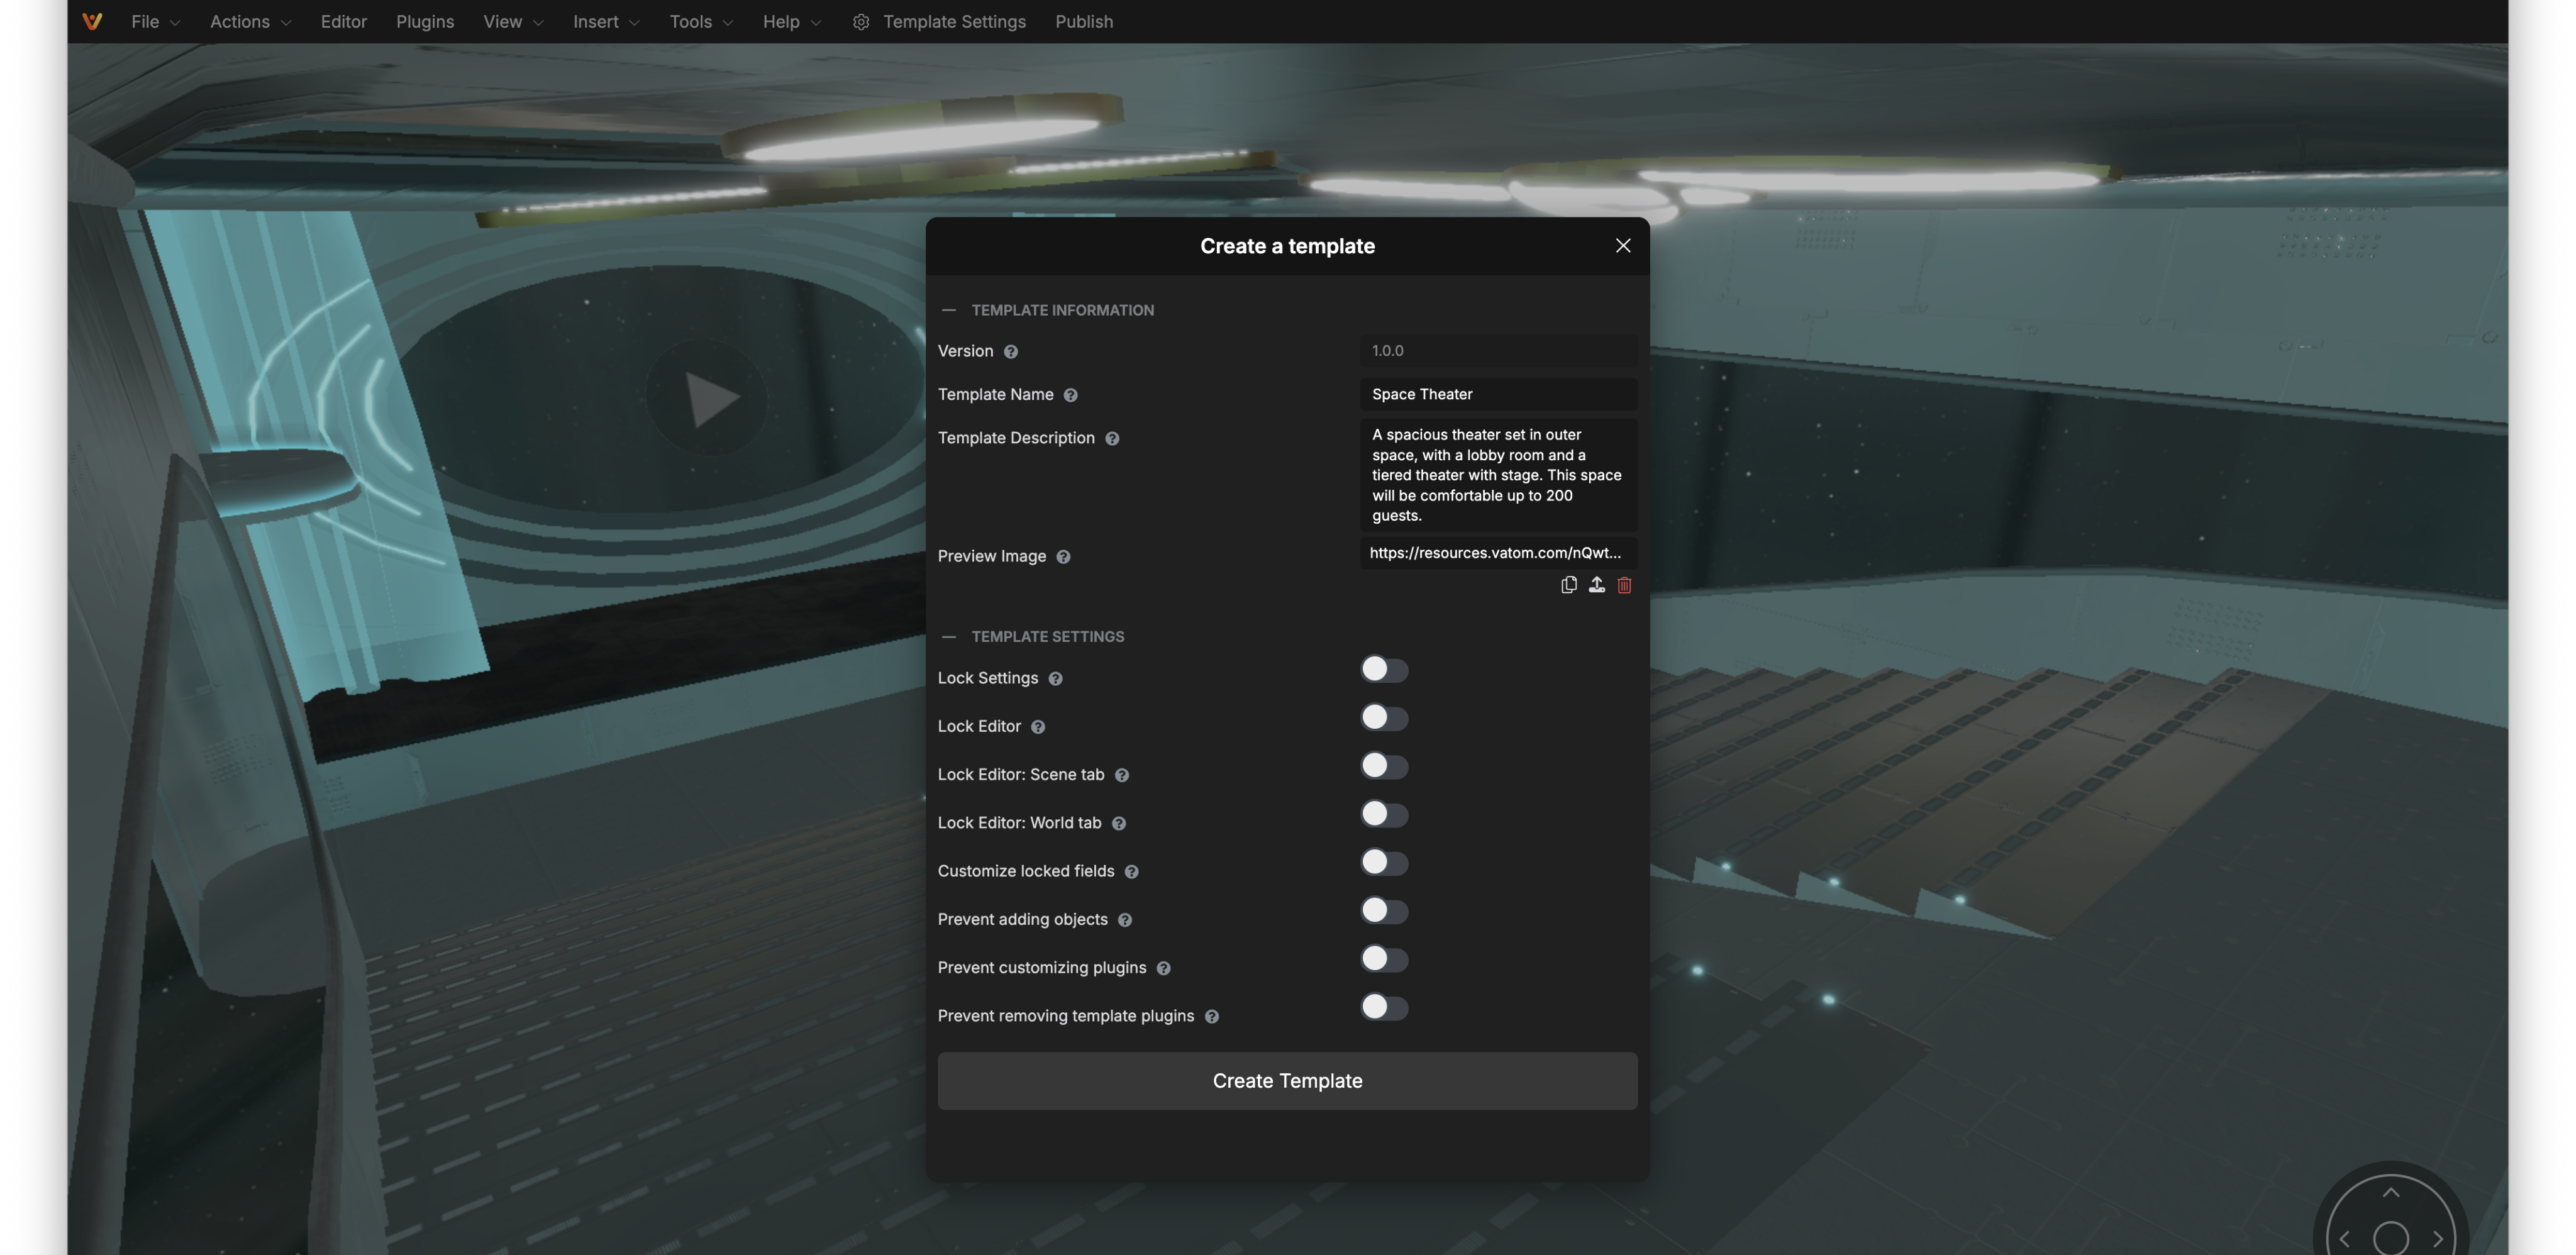Enable the Lock Settings toggle
2576x1255 pixels.
1384,669
